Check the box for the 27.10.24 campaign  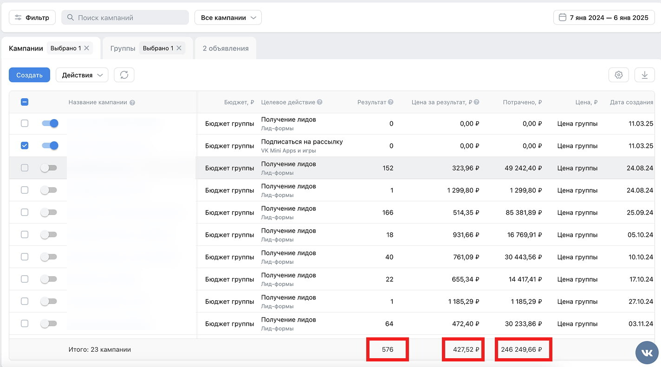click(25, 301)
